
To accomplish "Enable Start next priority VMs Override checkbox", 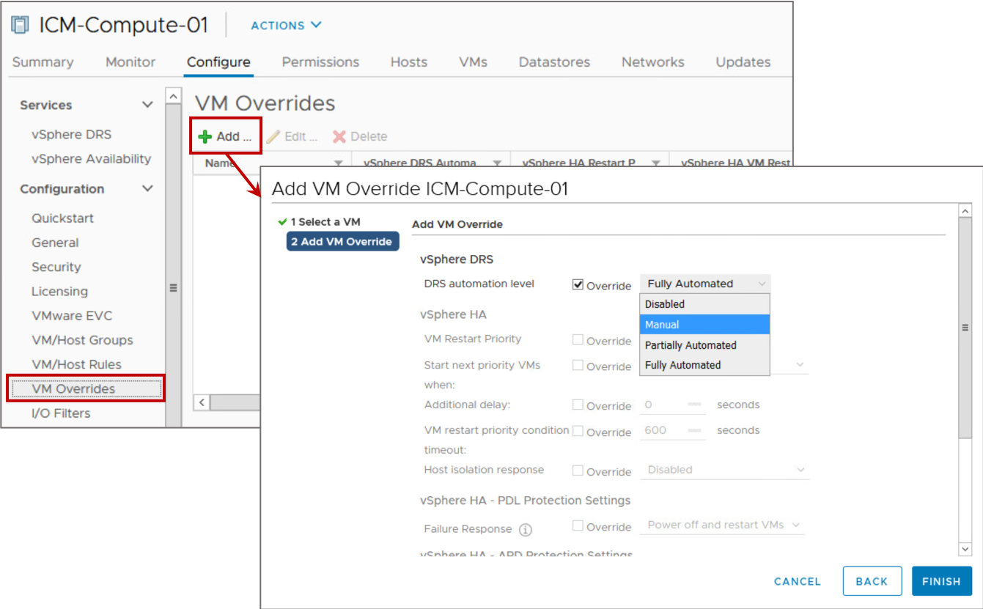I will click(x=578, y=365).
